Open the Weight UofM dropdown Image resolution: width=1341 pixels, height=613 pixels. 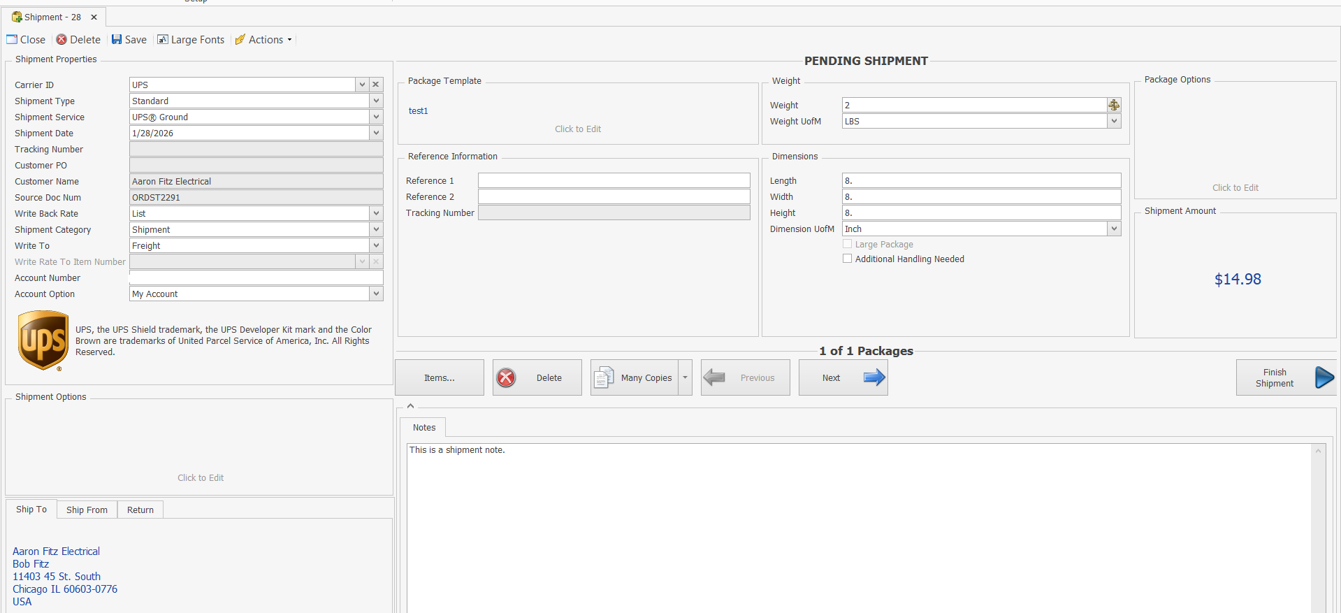click(x=1114, y=121)
